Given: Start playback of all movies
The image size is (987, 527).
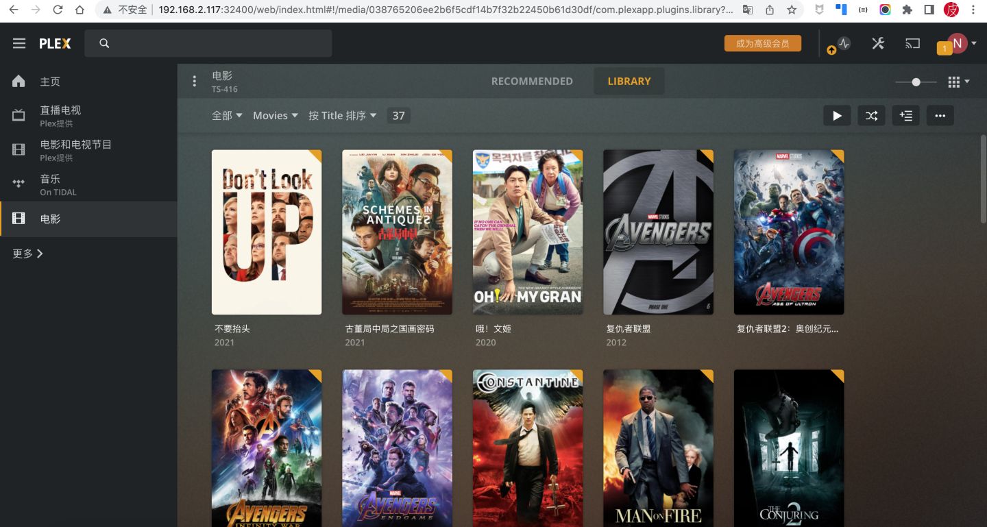Looking at the screenshot, I should 837,115.
